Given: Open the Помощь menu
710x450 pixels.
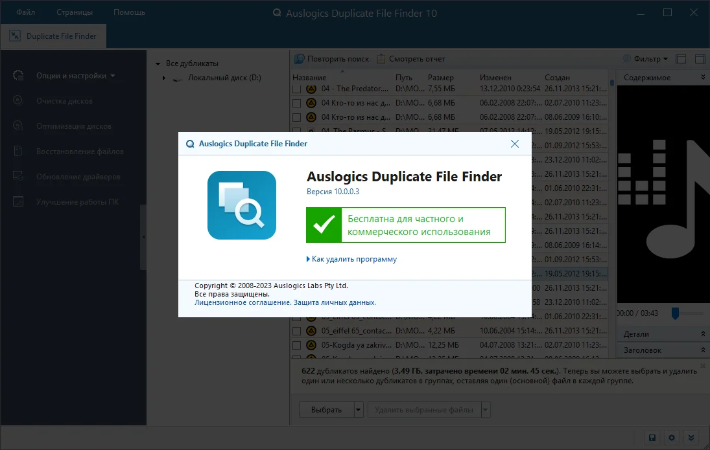Looking at the screenshot, I should pyautogui.click(x=129, y=12).
